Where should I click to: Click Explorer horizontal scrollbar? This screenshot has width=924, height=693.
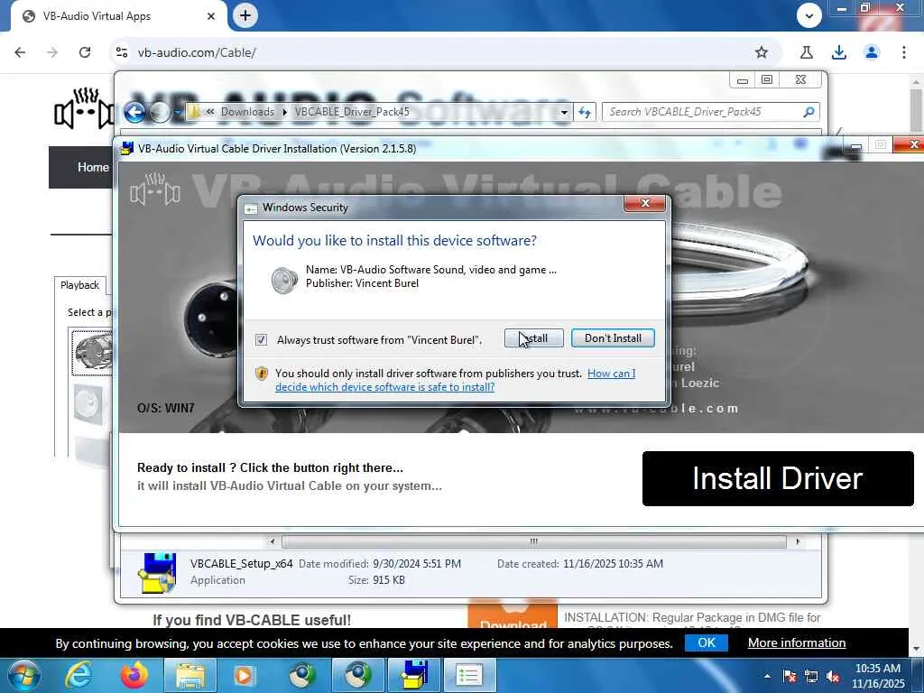534,541
